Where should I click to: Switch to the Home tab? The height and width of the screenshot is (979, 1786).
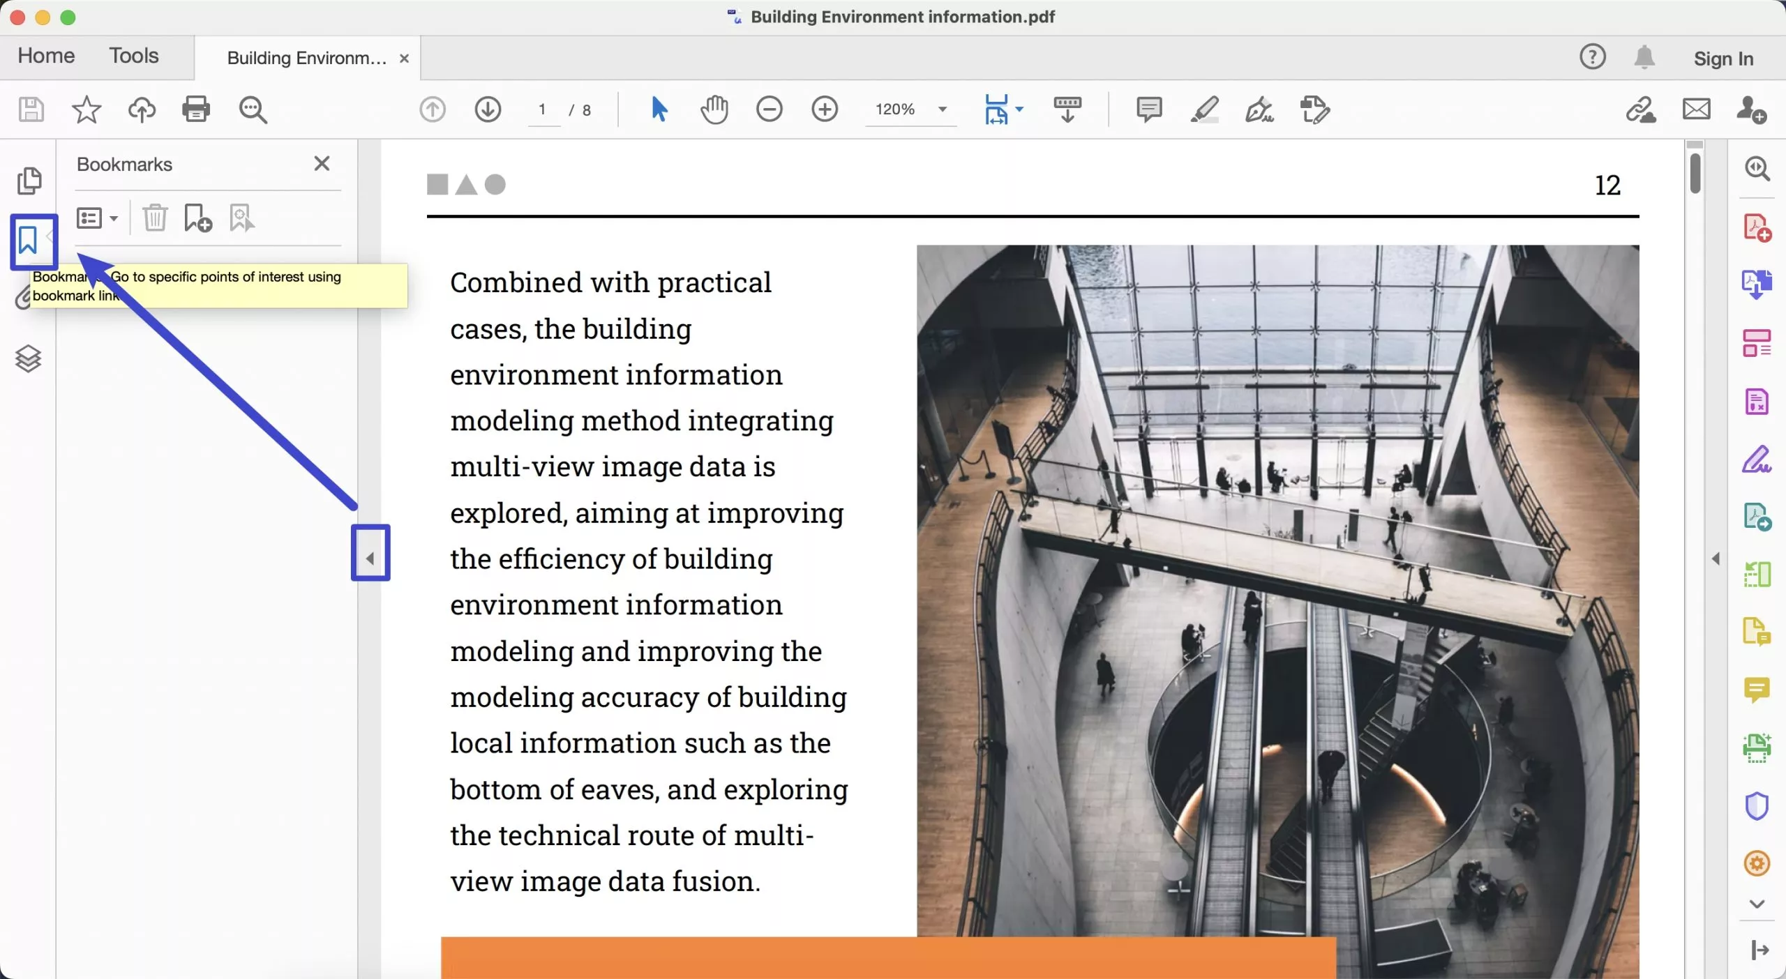[x=46, y=56]
